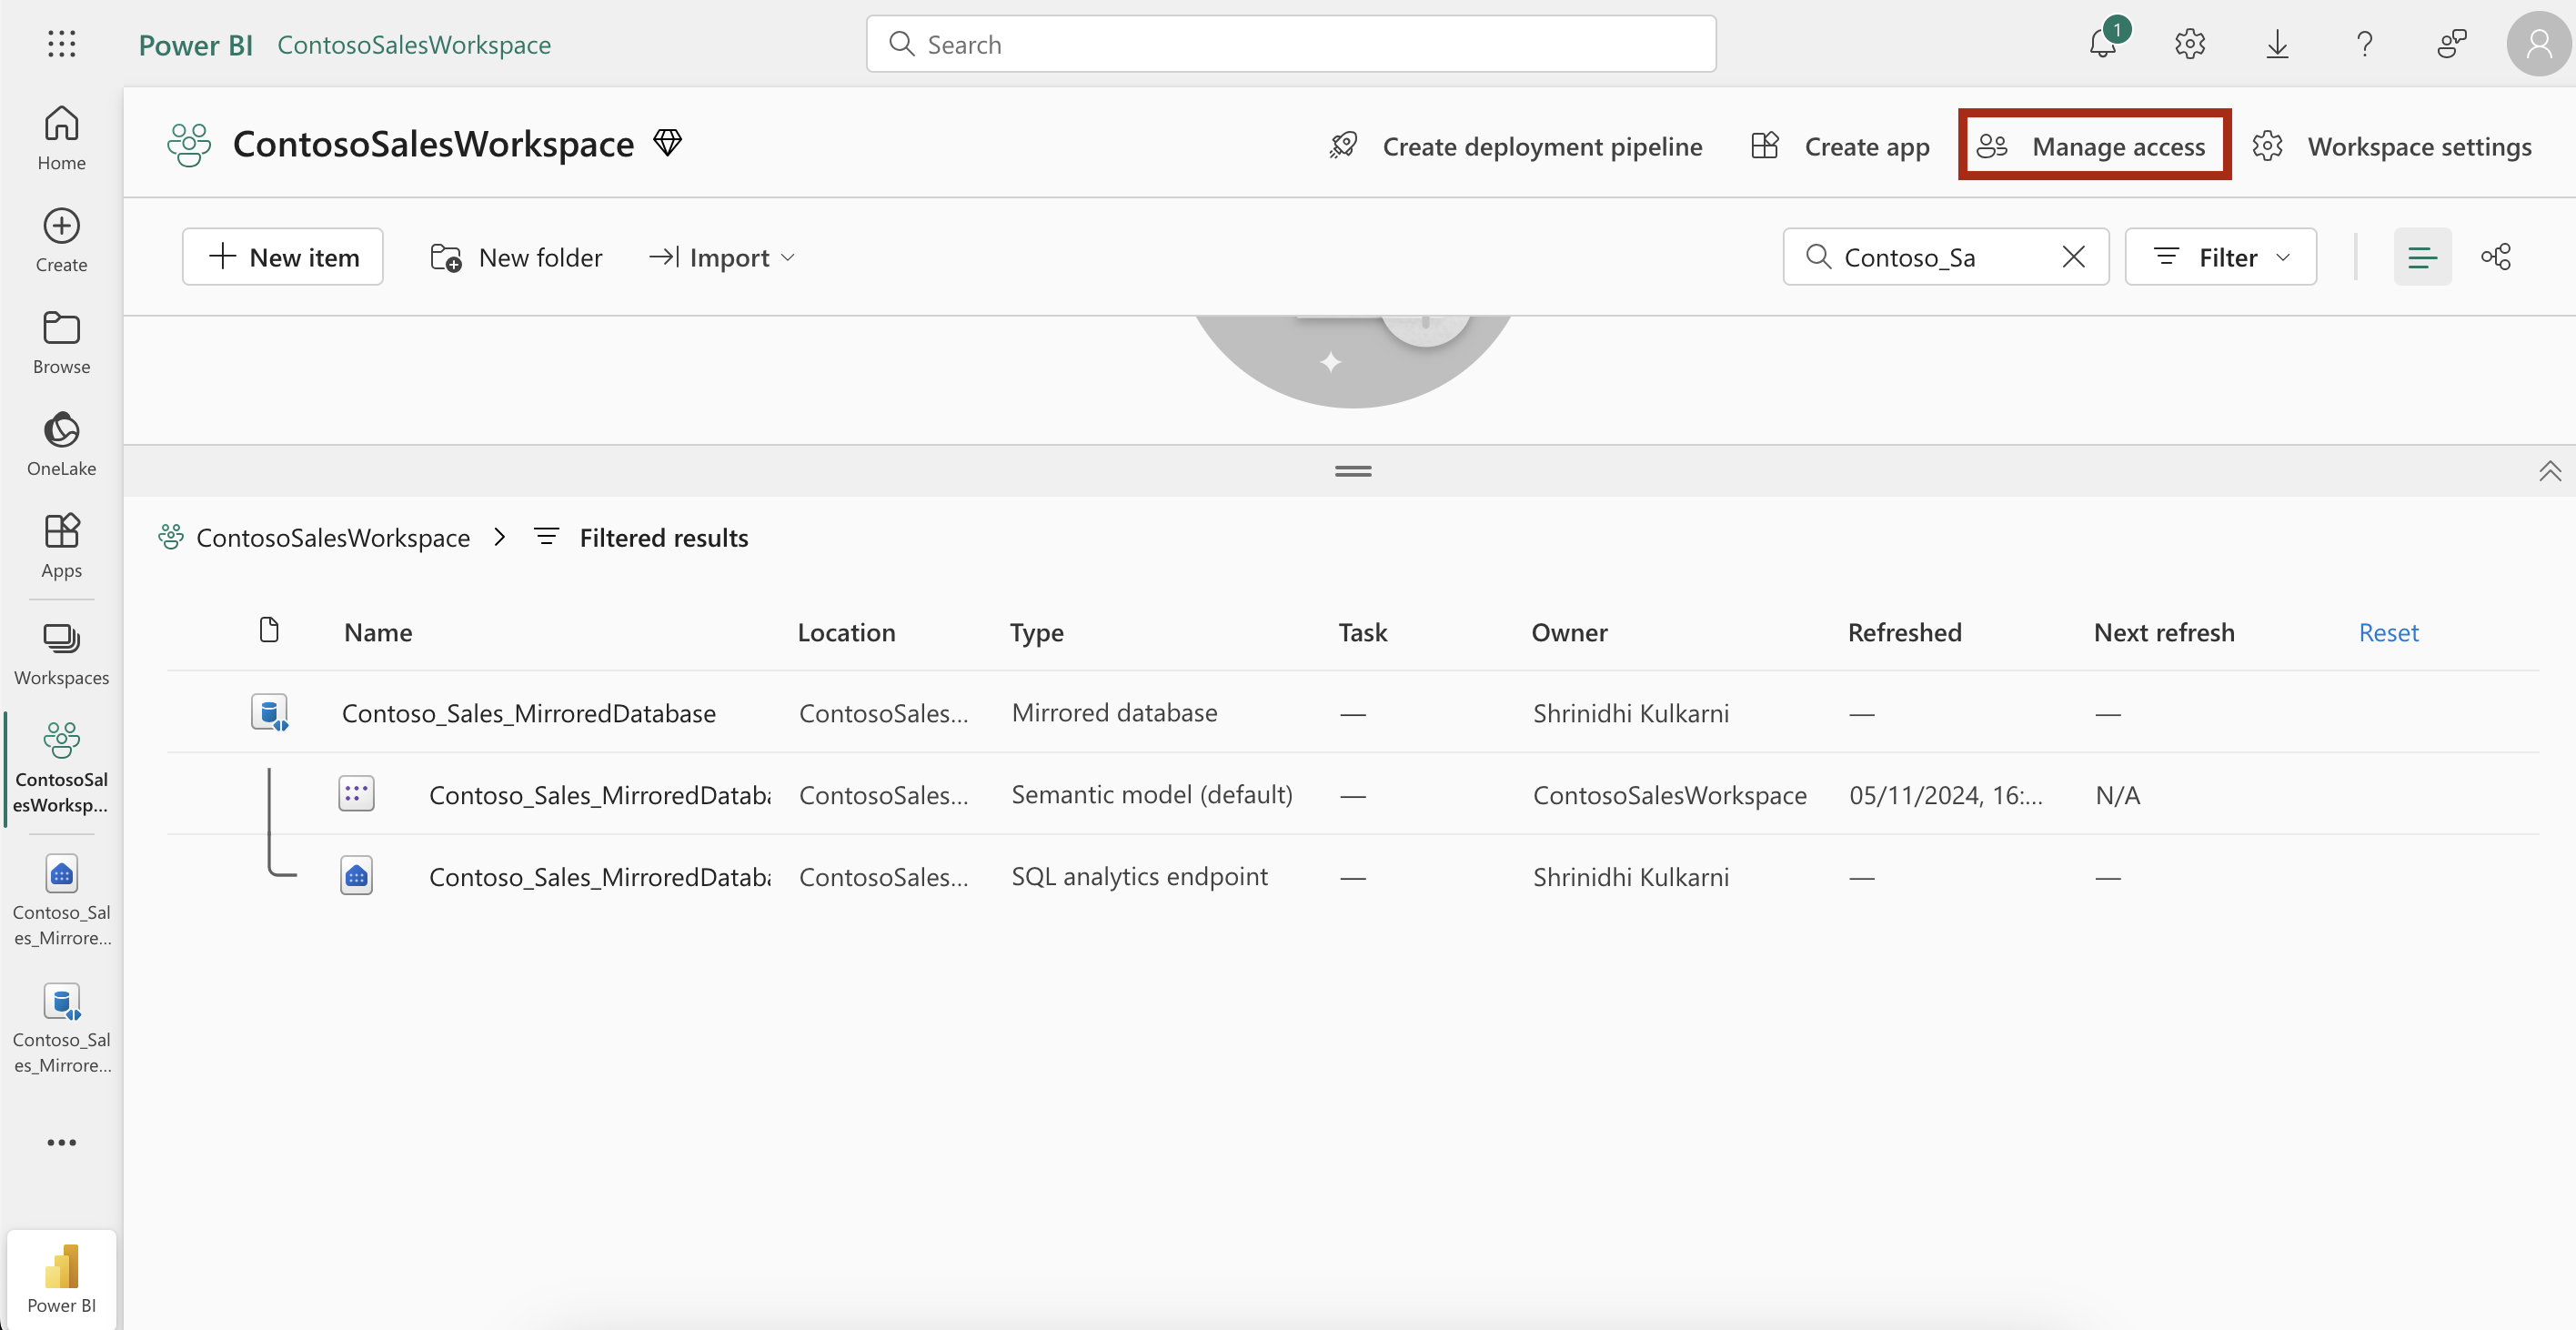Screen dimensions: 2576x1330
Task: Open the Import dropdown
Action: pos(721,256)
